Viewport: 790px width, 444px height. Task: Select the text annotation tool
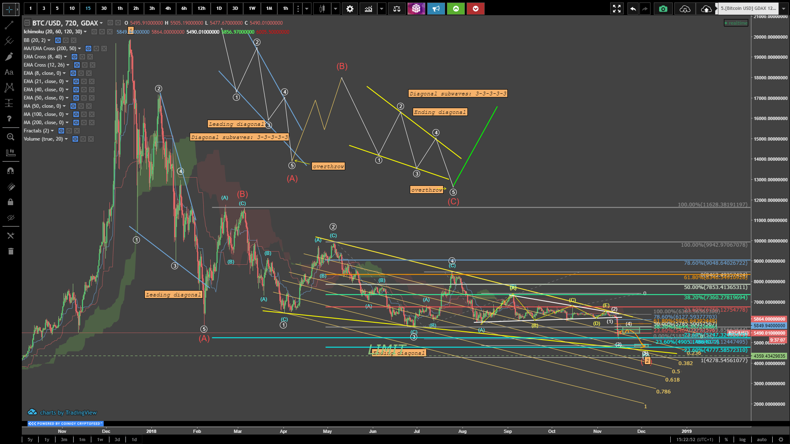9,72
